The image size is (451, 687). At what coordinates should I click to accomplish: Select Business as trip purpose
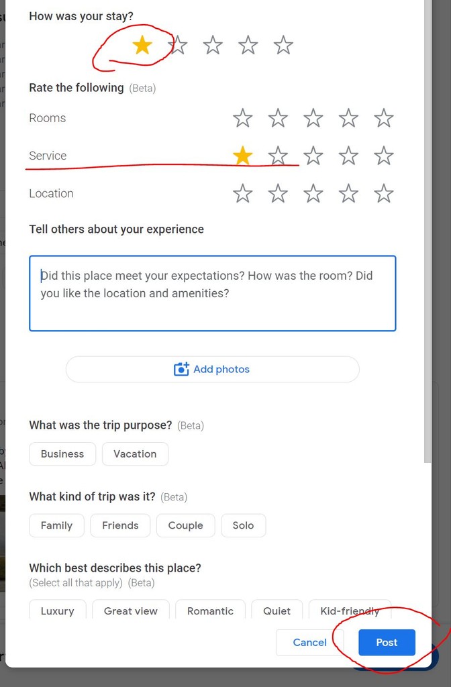pyautogui.click(x=62, y=454)
